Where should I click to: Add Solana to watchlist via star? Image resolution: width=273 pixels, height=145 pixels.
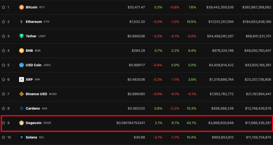tap(3, 137)
